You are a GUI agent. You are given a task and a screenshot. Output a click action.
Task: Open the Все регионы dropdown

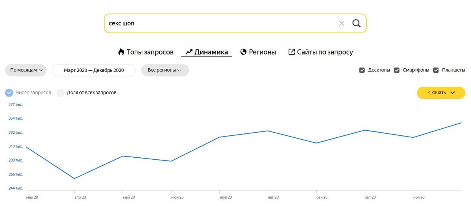(x=165, y=70)
